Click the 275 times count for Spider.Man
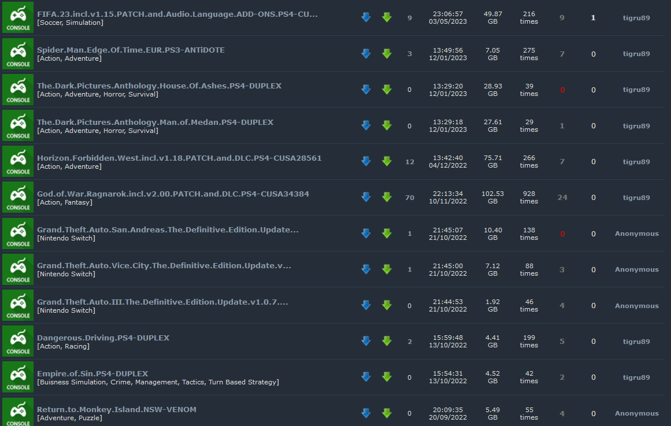Image resolution: width=671 pixels, height=426 pixels. (x=529, y=54)
